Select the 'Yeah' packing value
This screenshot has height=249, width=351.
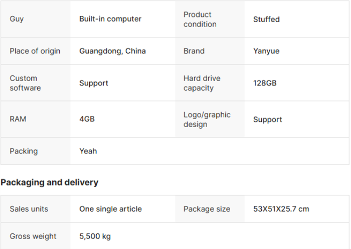[x=88, y=151]
